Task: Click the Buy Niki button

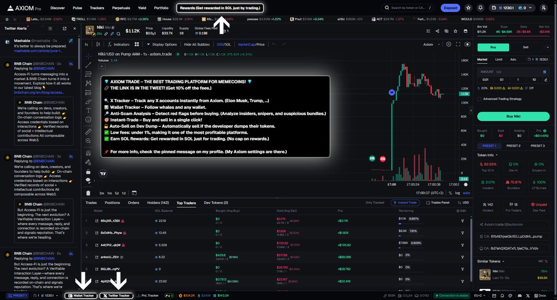Action: 514,116
